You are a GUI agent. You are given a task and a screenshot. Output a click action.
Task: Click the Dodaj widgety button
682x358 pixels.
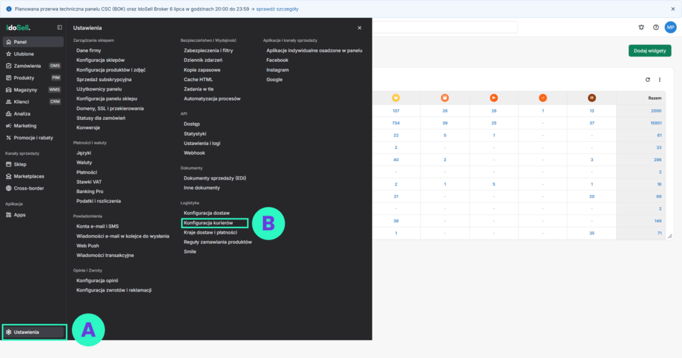tap(649, 51)
